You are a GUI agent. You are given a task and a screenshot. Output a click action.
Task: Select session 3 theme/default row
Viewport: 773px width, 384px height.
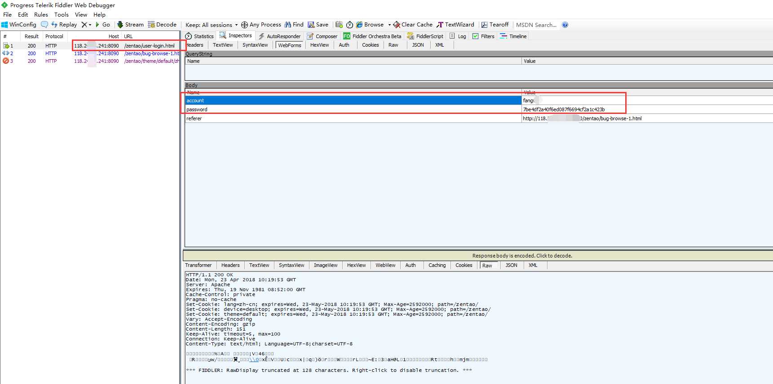click(x=90, y=61)
